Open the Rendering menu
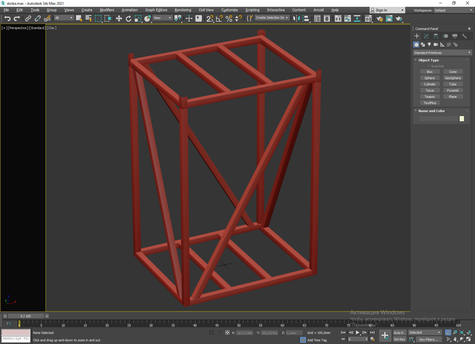The height and width of the screenshot is (344, 475). pyautogui.click(x=183, y=10)
